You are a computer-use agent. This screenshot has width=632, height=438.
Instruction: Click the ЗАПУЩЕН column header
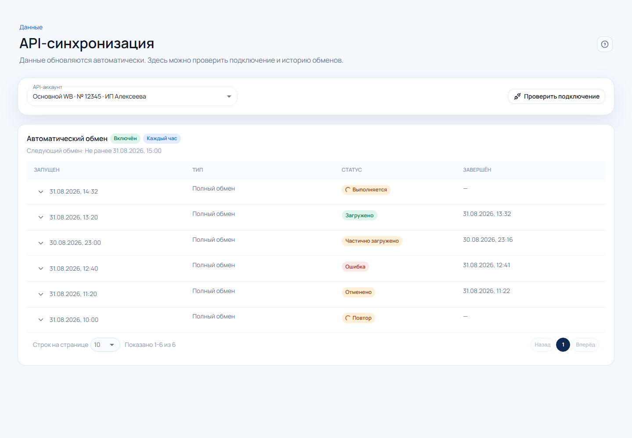(47, 170)
